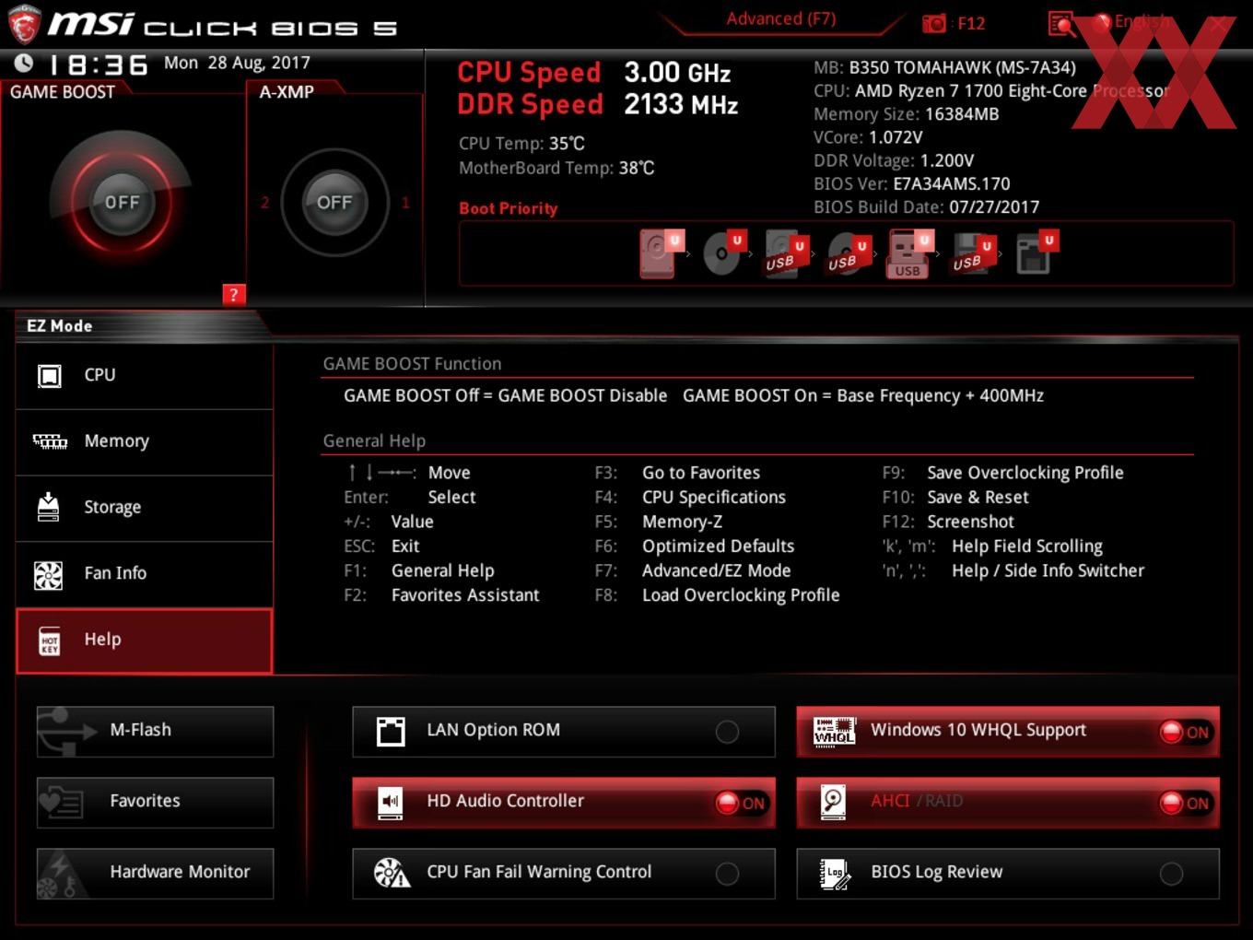Image resolution: width=1253 pixels, height=940 pixels.
Task: Click the date Mon 28 Aug, 2017
Action: [237, 63]
